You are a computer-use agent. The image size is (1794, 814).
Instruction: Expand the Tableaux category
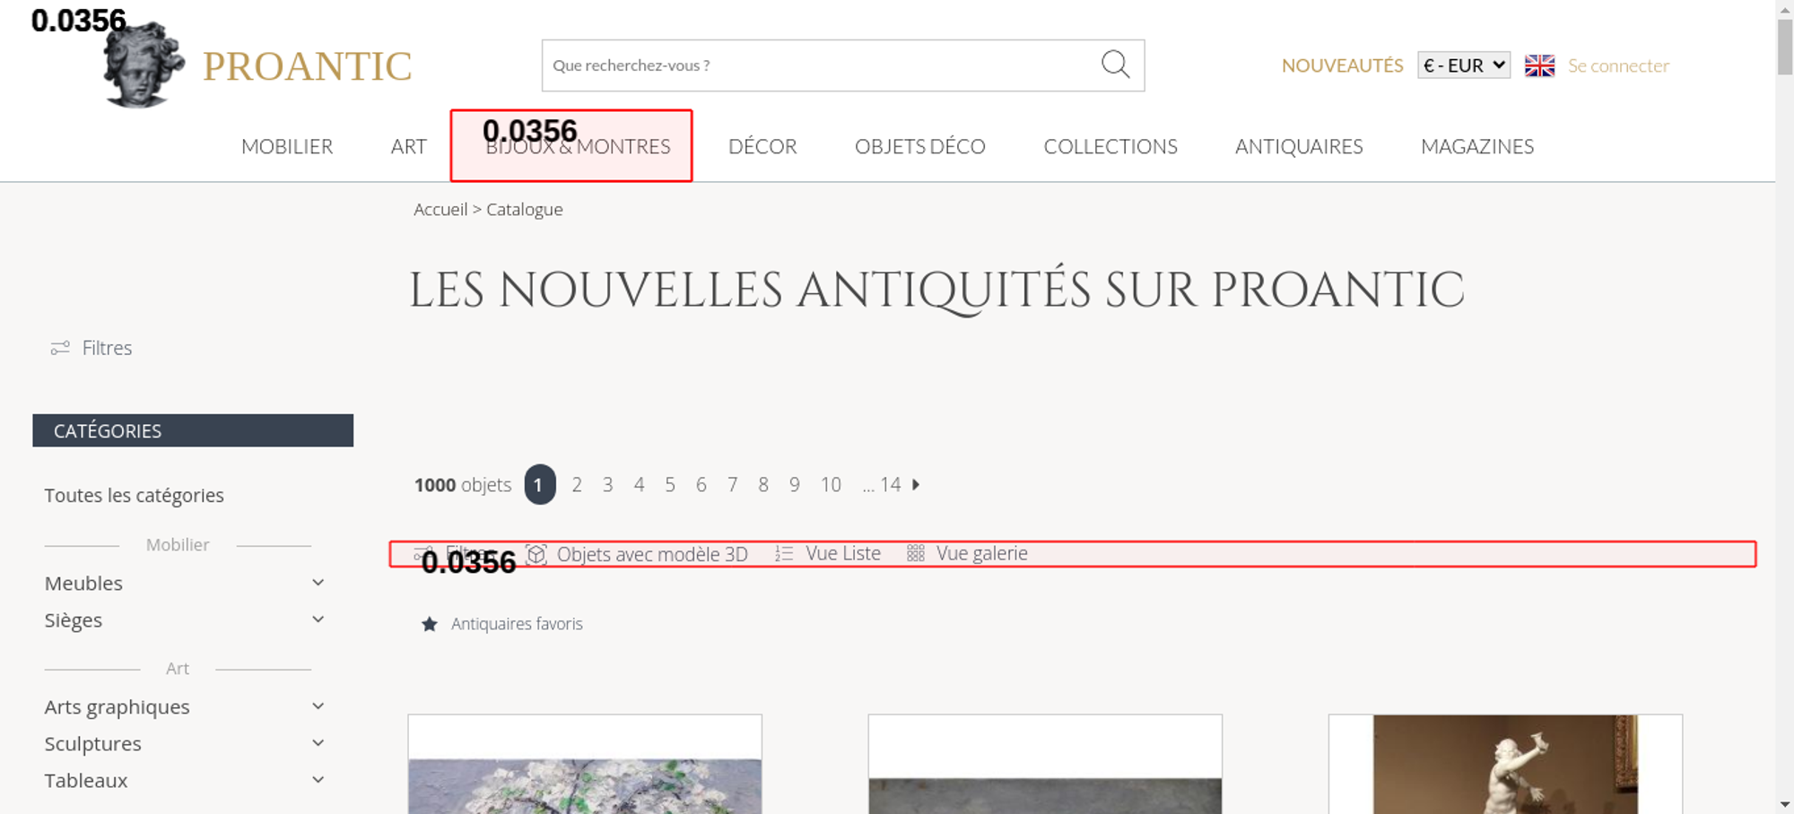[318, 780]
